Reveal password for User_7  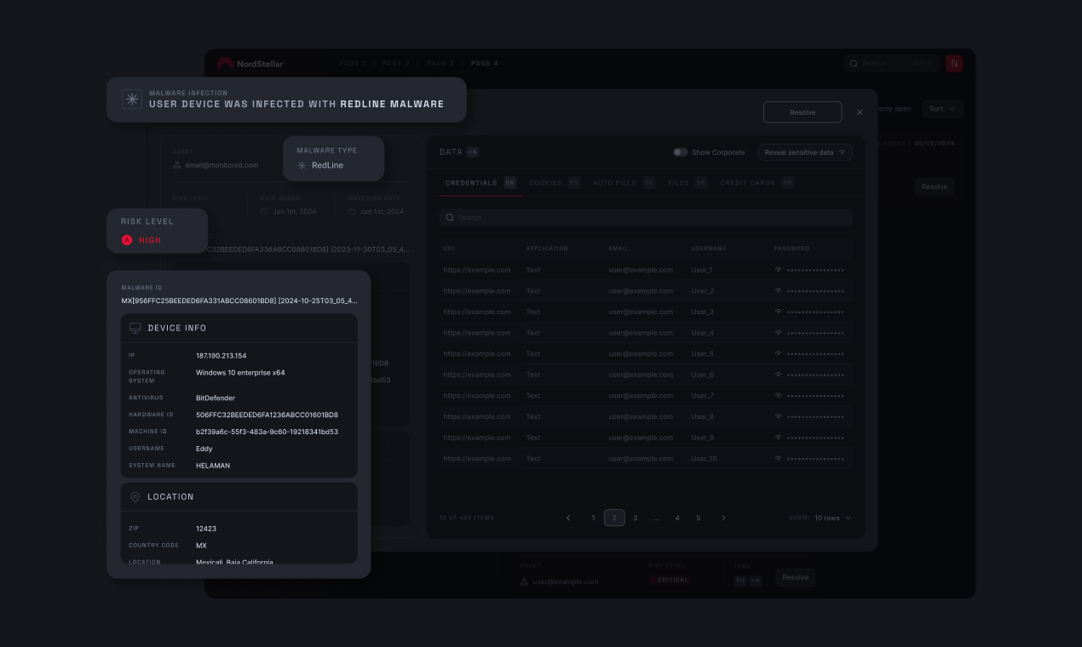point(778,395)
